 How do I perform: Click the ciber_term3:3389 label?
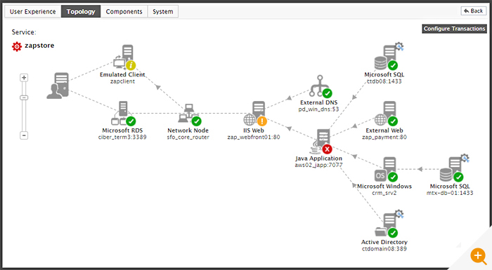click(x=122, y=137)
